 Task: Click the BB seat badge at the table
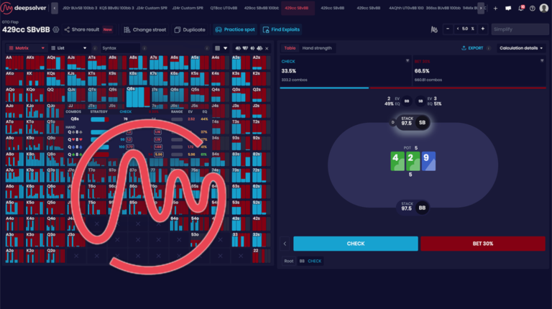422,208
